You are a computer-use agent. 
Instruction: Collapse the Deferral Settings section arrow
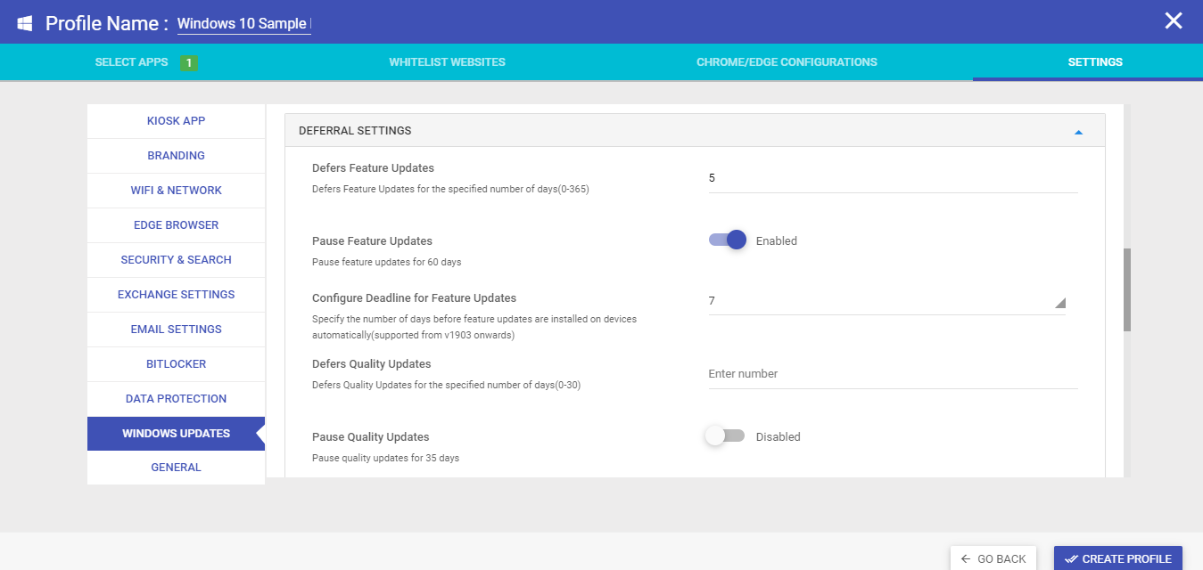pyautogui.click(x=1078, y=132)
